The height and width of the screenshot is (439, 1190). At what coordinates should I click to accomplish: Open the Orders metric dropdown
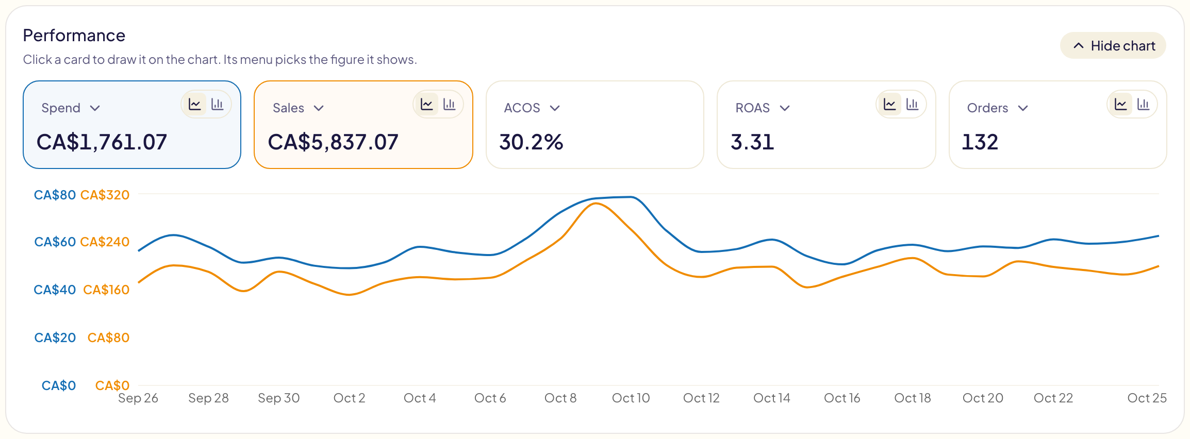point(998,108)
